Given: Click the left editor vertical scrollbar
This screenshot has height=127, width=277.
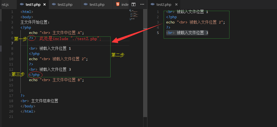Looking at the screenshot, I should click(145, 69).
